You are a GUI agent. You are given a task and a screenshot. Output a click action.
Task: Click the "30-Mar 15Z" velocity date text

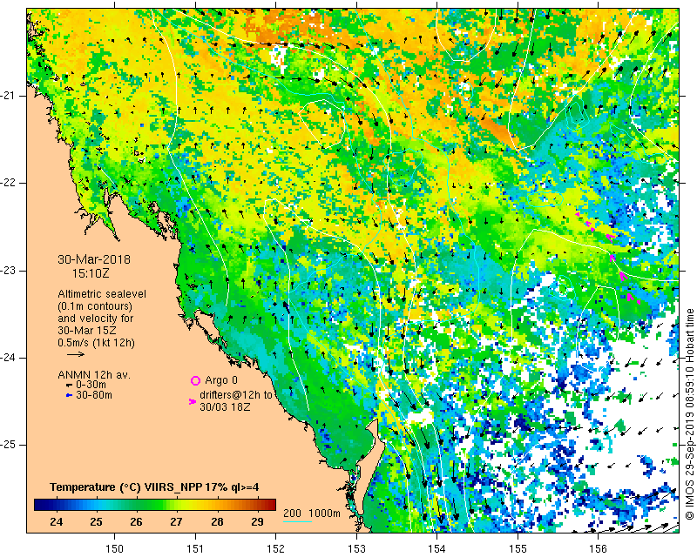click(x=87, y=331)
